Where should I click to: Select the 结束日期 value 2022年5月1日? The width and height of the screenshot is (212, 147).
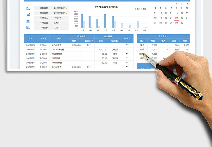[x=61, y=13]
